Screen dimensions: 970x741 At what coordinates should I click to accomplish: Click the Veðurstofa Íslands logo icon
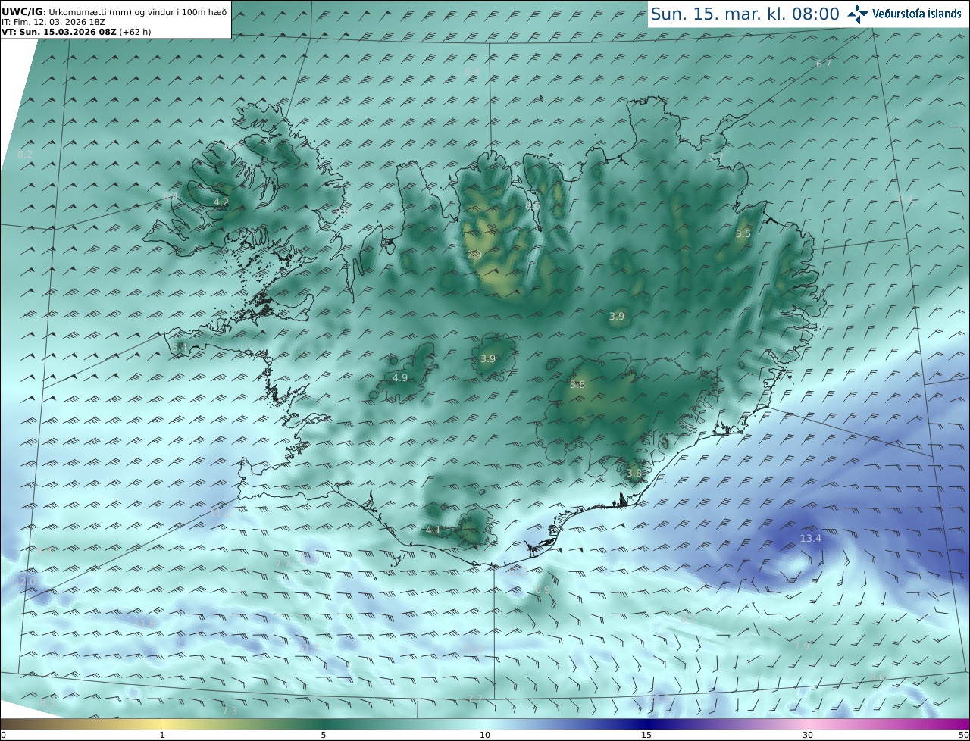pos(859,14)
